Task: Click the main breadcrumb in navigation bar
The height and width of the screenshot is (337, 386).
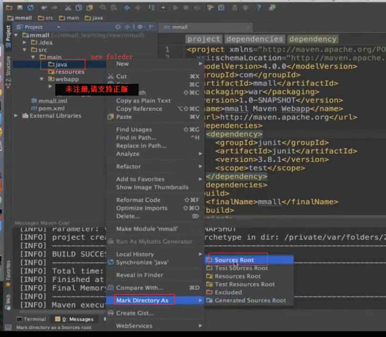Action: [x=69, y=18]
